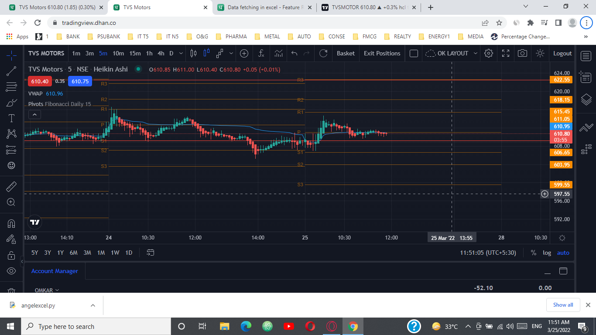Toggle light or dark theme
This screenshot has height=335, width=596.
540,53
